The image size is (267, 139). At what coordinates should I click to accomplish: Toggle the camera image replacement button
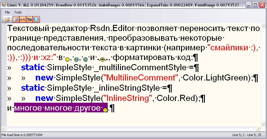tap(30, 19)
